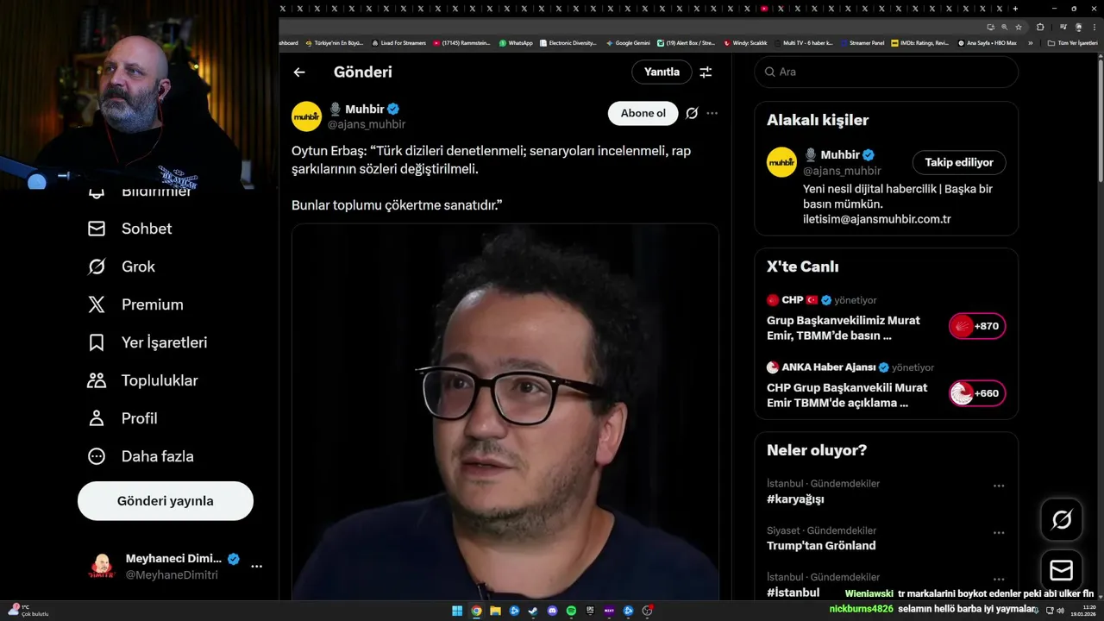
Task: Click Muhbir avatar on the post header
Action: coord(306,116)
